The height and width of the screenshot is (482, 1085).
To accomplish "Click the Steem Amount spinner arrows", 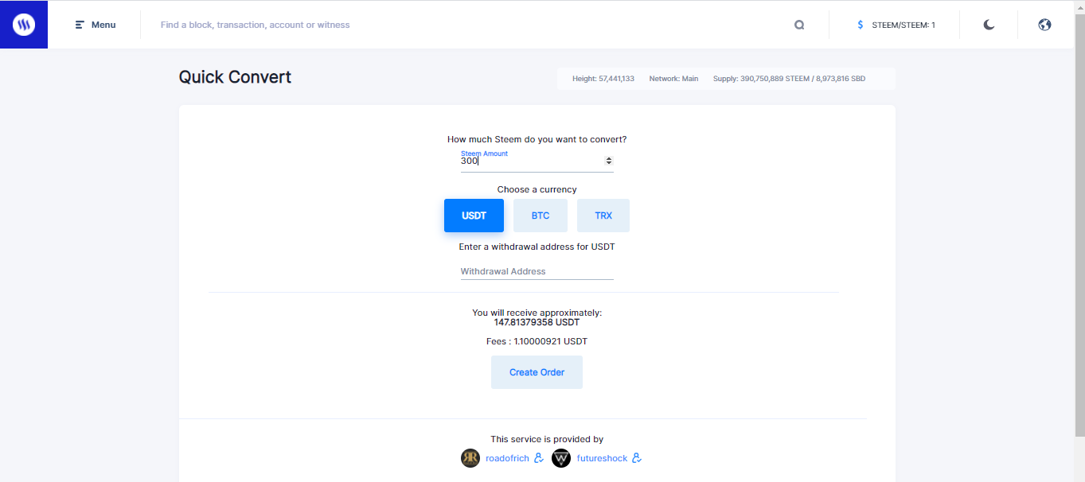I will tap(609, 161).
